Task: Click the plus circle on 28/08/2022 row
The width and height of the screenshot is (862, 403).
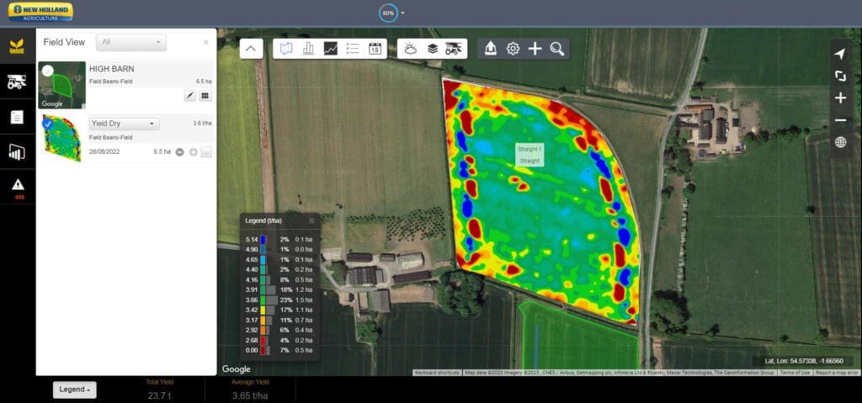Action: pyautogui.click(x=193, y=151)
